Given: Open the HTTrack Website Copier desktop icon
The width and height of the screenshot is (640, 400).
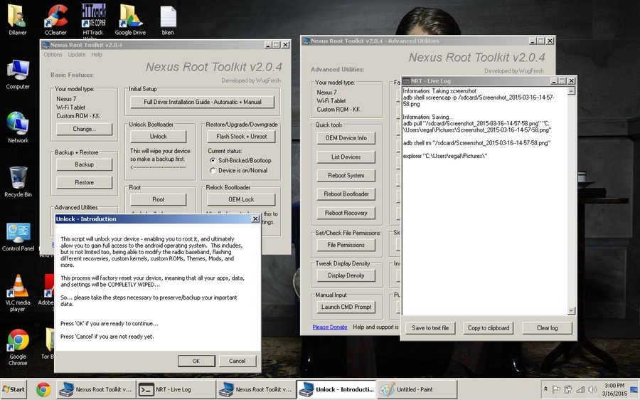Looking at the screenshot, I should click(93, 20).
